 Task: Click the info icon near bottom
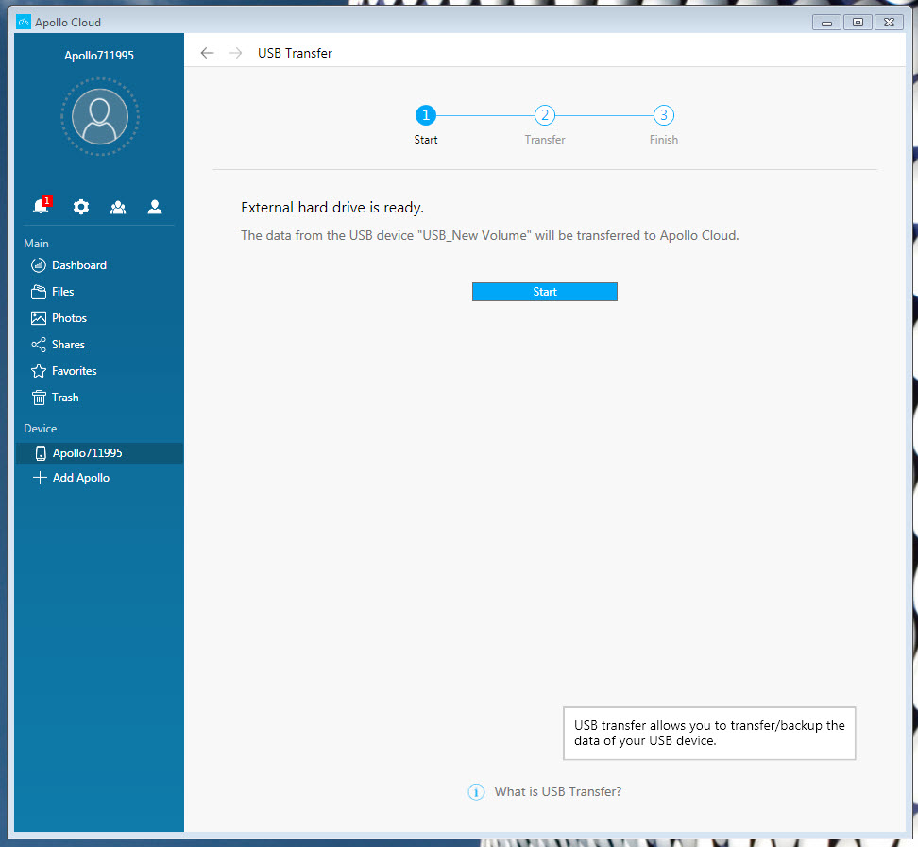pyautogui.click(x=476, y=792)
